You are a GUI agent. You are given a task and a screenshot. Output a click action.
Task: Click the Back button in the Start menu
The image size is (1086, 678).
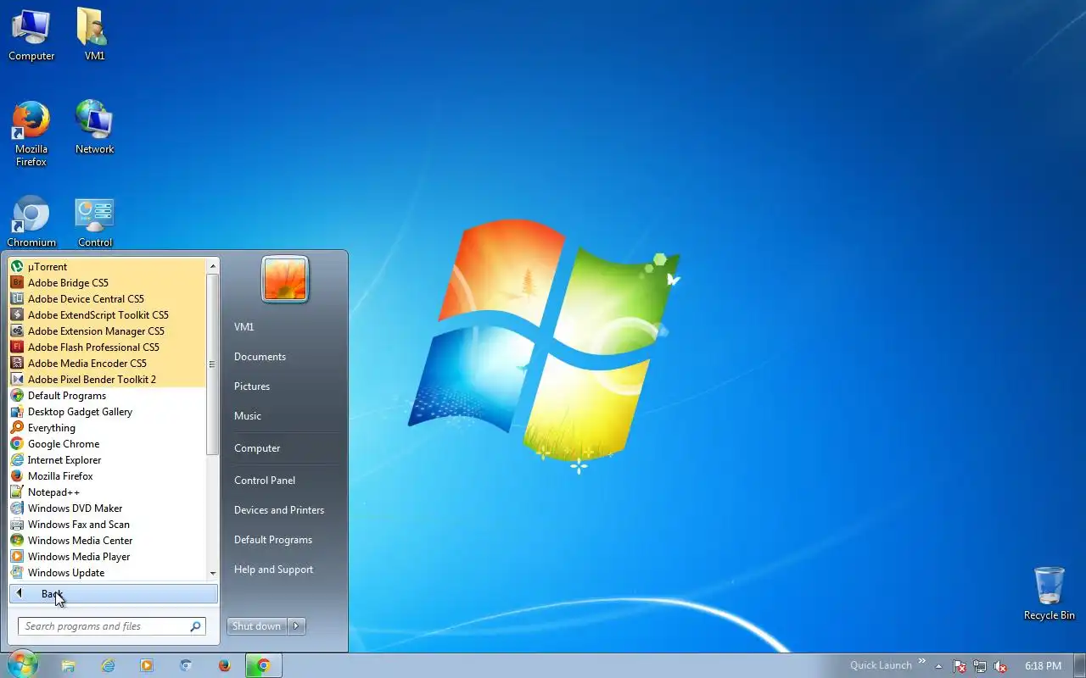(x=114, y=593)
